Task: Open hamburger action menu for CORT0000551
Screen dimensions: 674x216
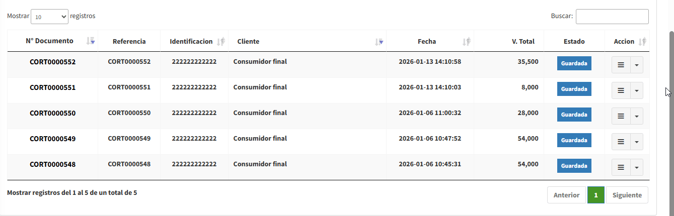Action: (x=621, y=90)
